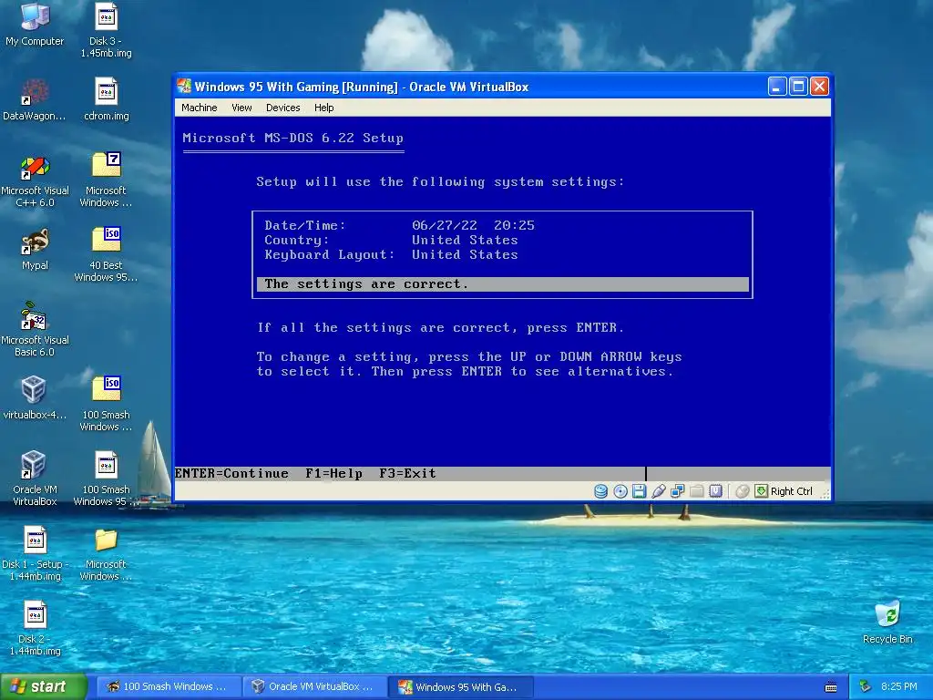
Task: Select 100 Smash Windows iso file
Action: (107, 404)
